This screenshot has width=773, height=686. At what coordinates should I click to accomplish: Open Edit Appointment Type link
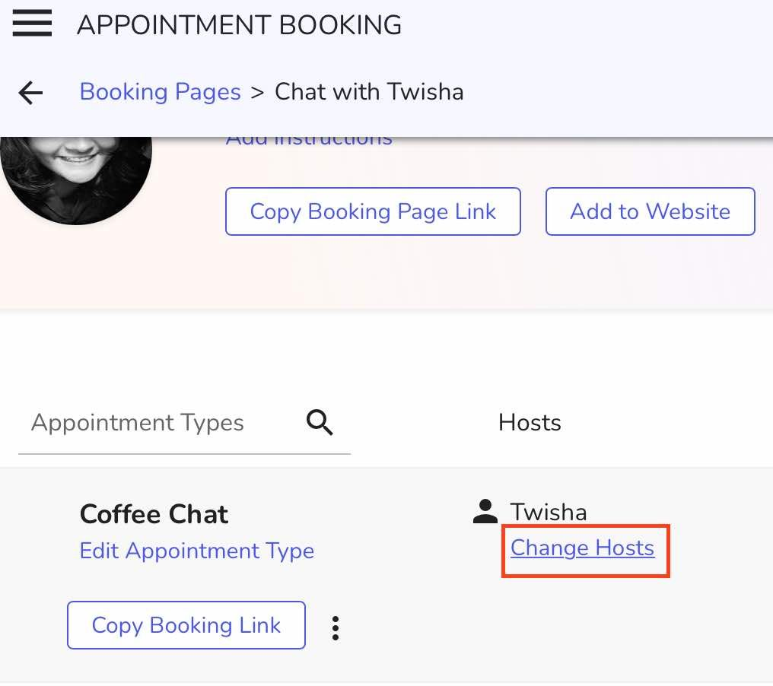point(196,551)
